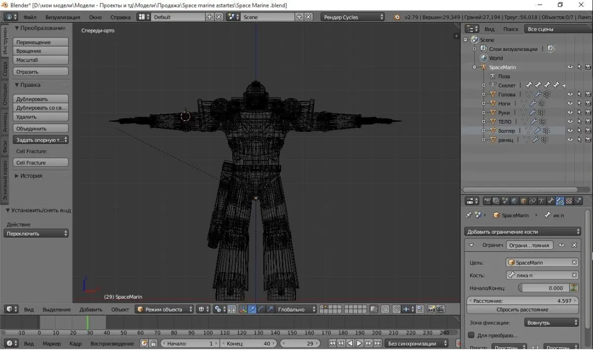
Task: Open the Рендер Cycles engine dropdown
Action: coord(353,17)
